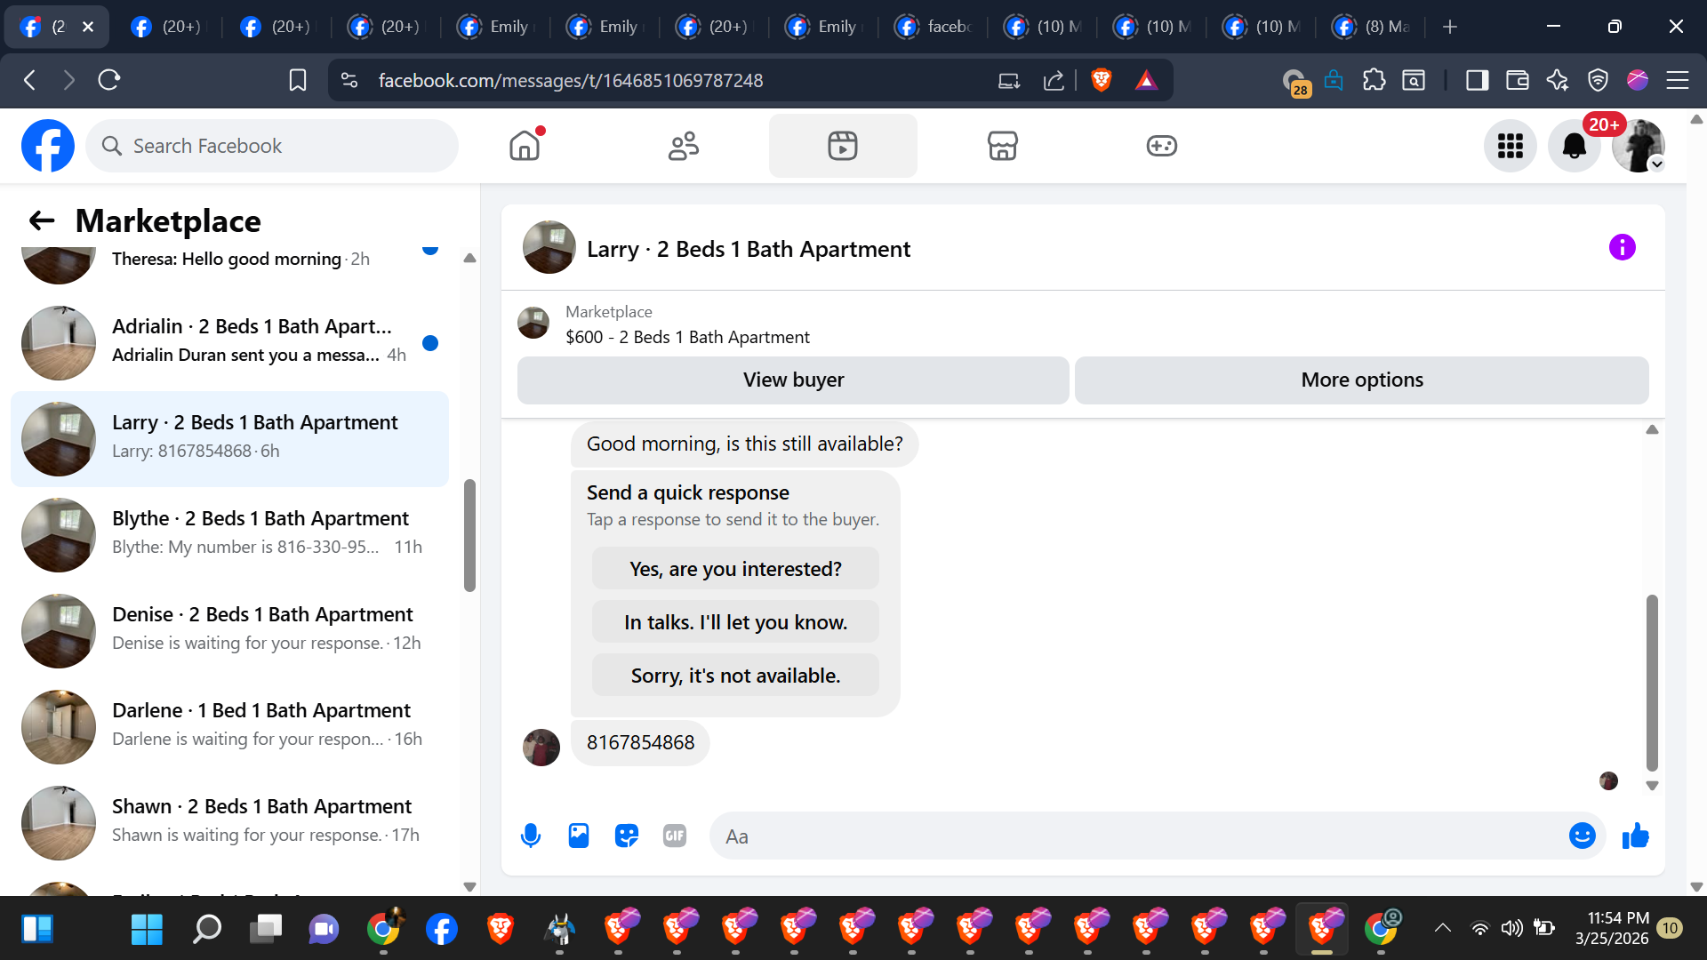Image resolution: width=1707 pixels, height=960 pixels.
Task: Open conversation info purple icon
Action: coord(1622,247)
